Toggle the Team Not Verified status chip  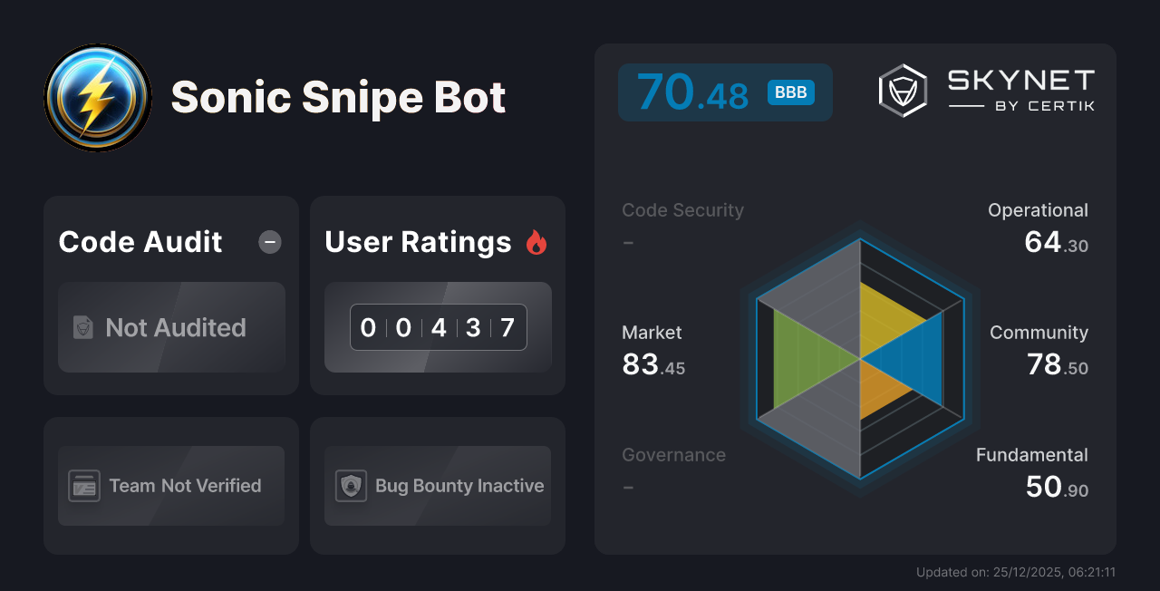pos(170,486)
